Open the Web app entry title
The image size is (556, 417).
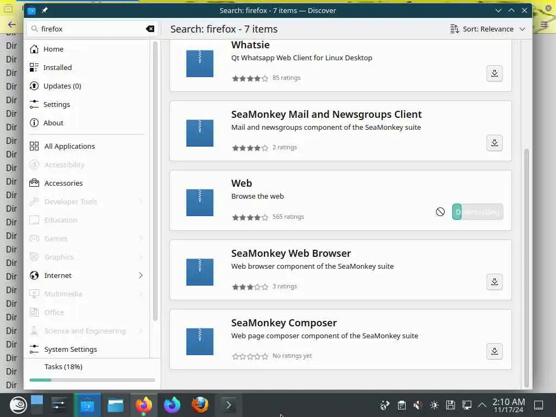coord(242,184)
